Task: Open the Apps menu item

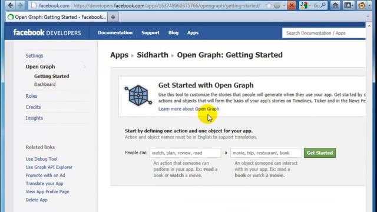Action: 193,33
